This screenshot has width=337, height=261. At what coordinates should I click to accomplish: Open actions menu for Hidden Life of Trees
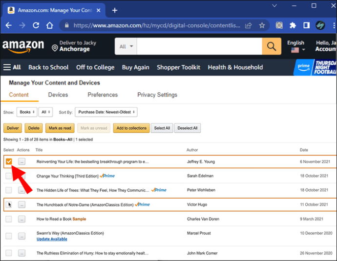[21, 190]
